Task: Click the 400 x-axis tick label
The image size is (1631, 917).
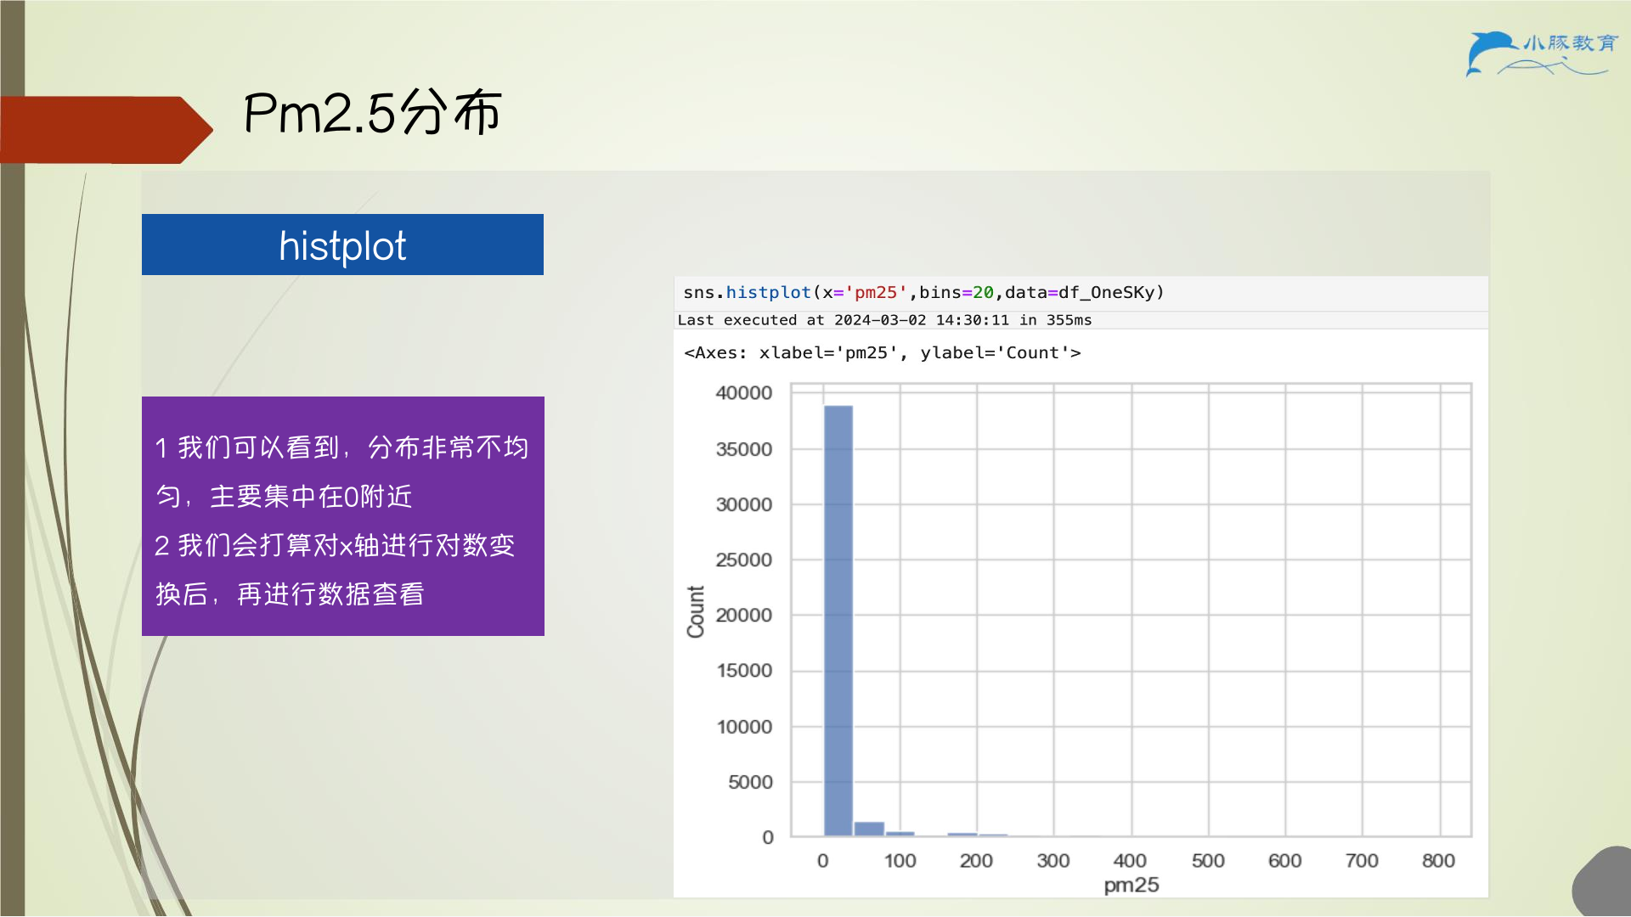Action: click(1130, 861)
